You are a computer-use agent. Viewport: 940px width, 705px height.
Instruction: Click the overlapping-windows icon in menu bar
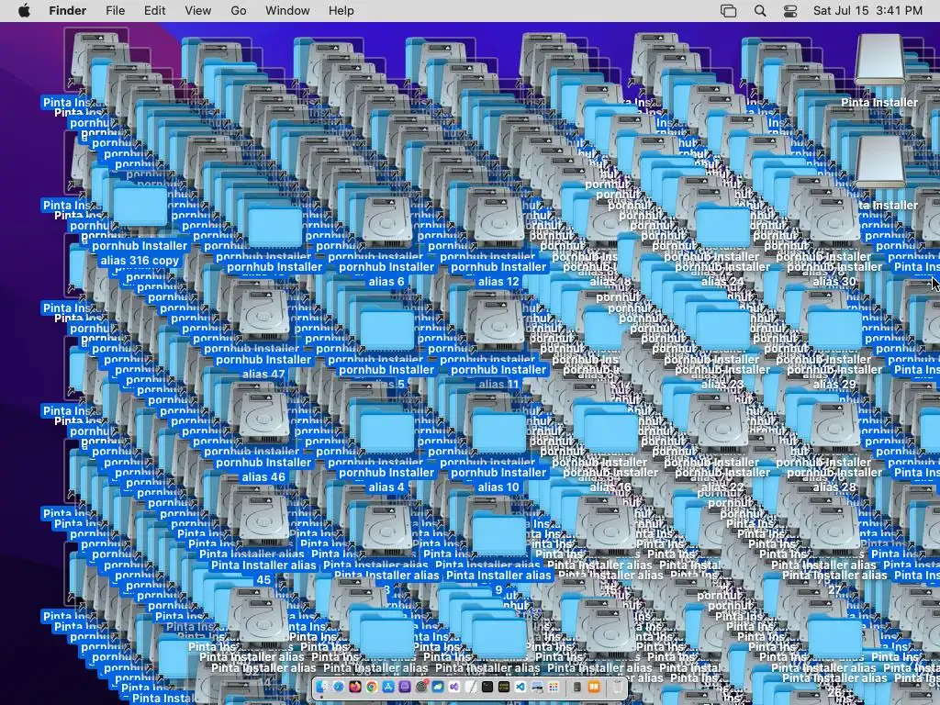click(728, 11)
